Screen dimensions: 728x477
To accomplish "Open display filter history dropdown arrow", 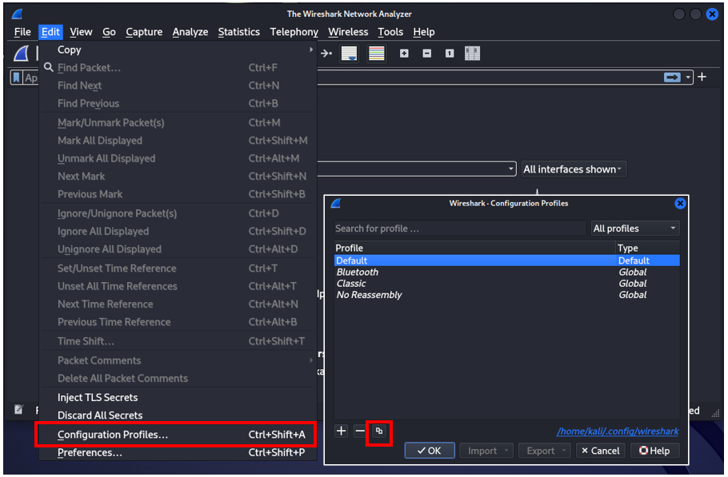I will coord(688,77).
